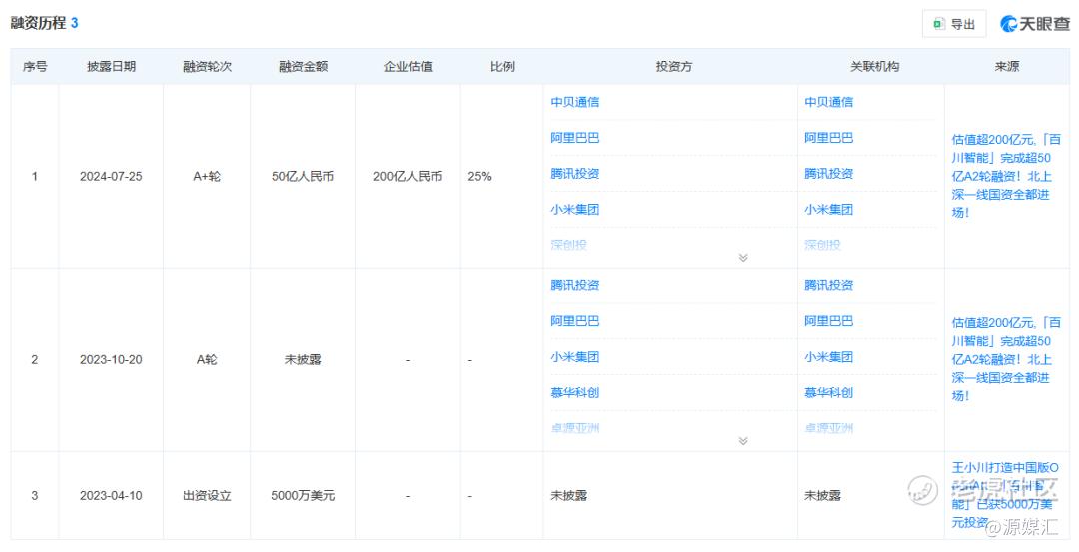Open 慕华科创 related institution link
1079x552 pixels.
(829, 392)
